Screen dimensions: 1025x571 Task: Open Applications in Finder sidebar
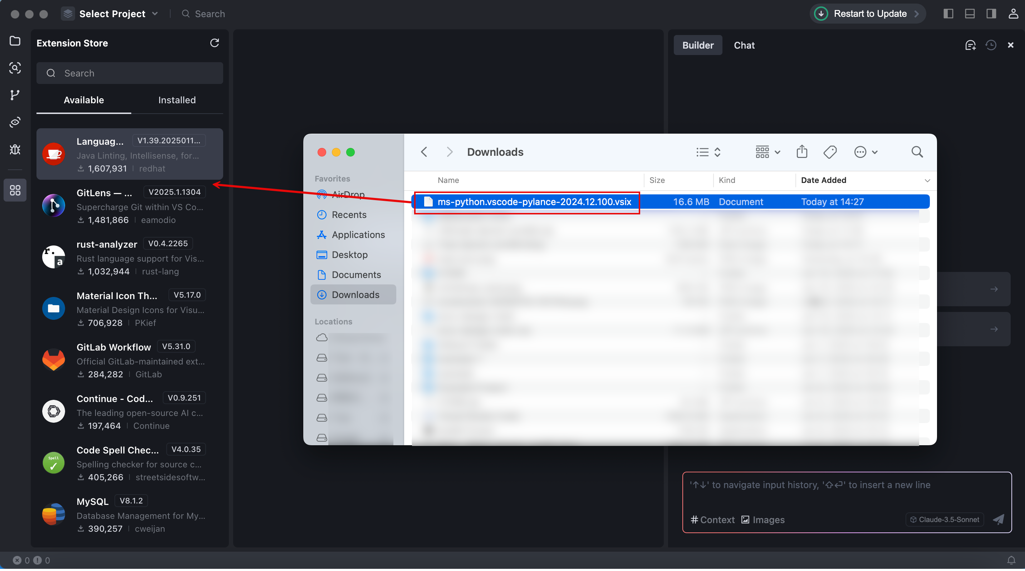(353, 235)
